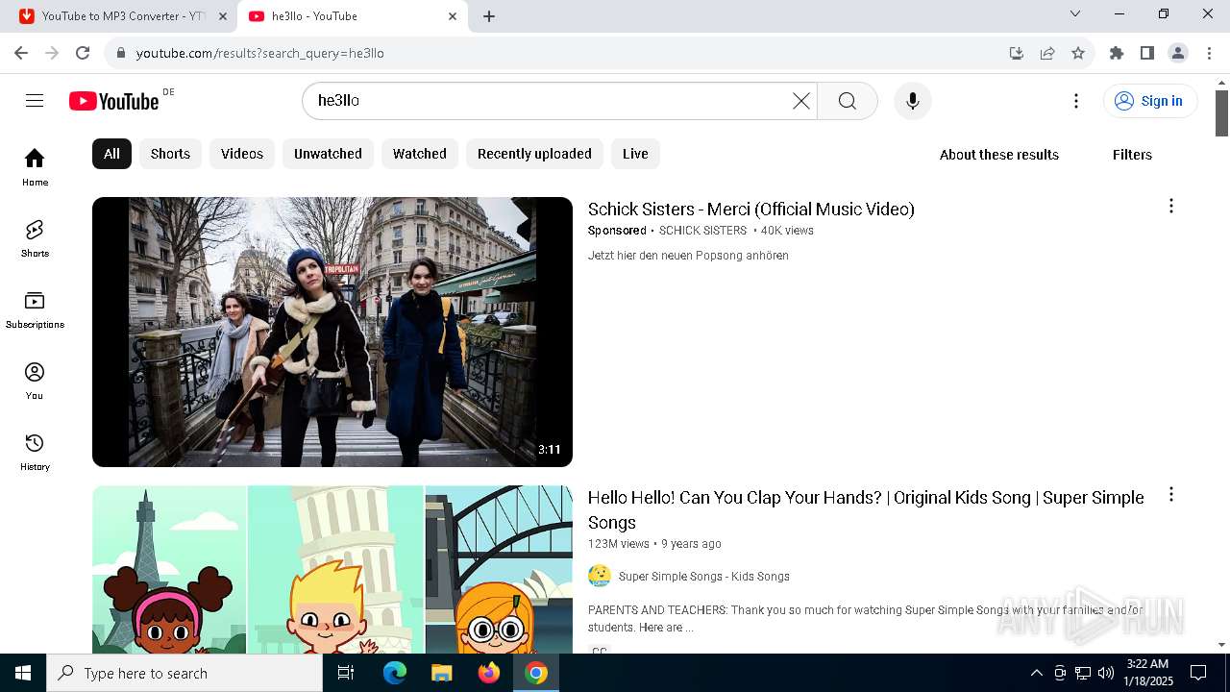Click the Sponsored label
This screenshot has height=692, width=1230.
coord(617,231)
